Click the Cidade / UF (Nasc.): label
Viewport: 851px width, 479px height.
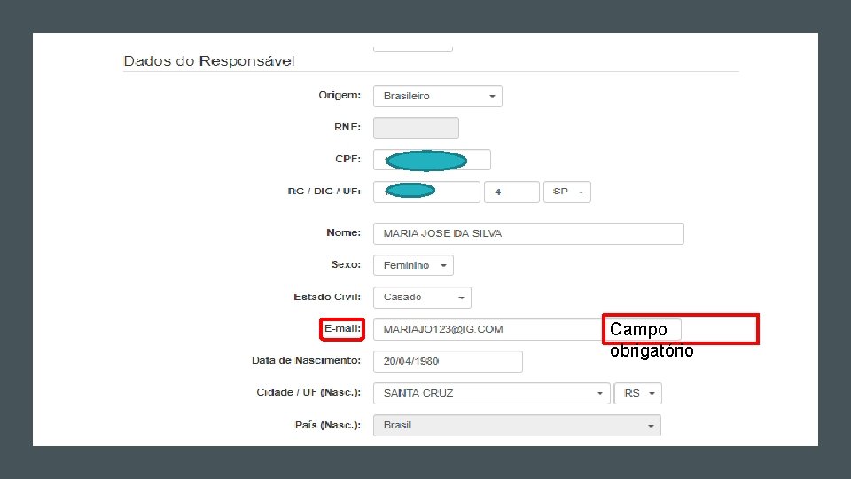(x=308, y=392)
